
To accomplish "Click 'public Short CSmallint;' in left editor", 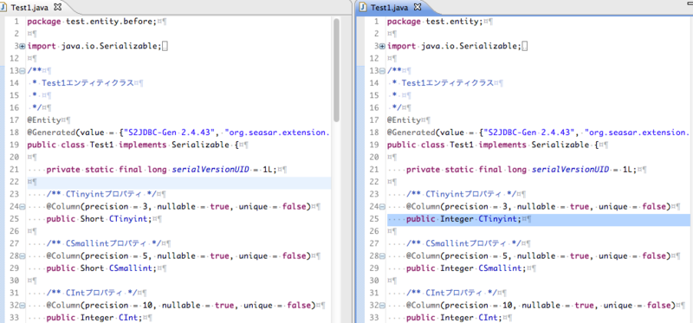I will point(101,268).
